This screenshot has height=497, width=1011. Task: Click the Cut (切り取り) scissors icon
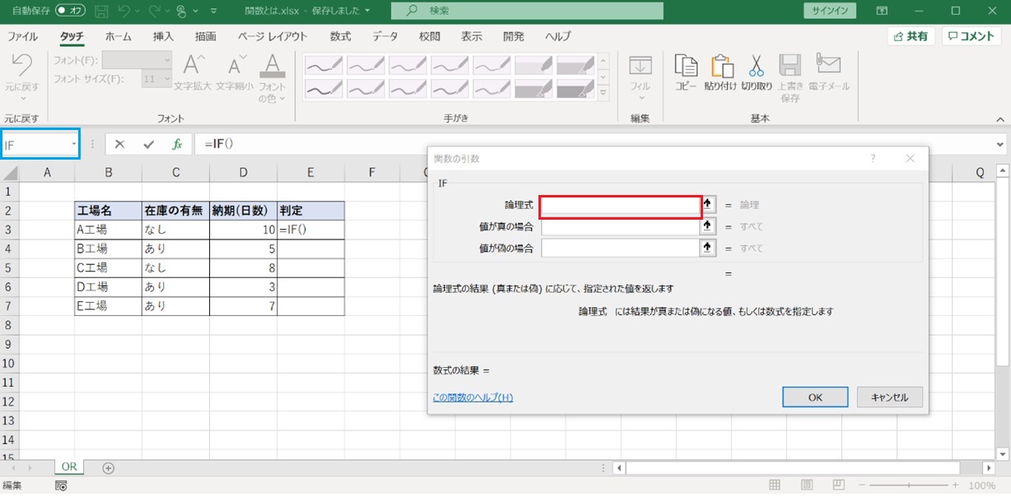coord(756,67)
